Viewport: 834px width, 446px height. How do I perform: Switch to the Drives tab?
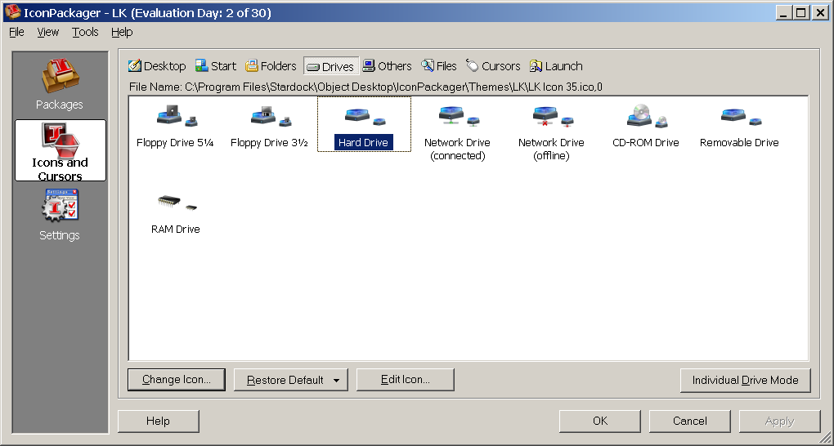pyautogui.click(x=331, y=66)
